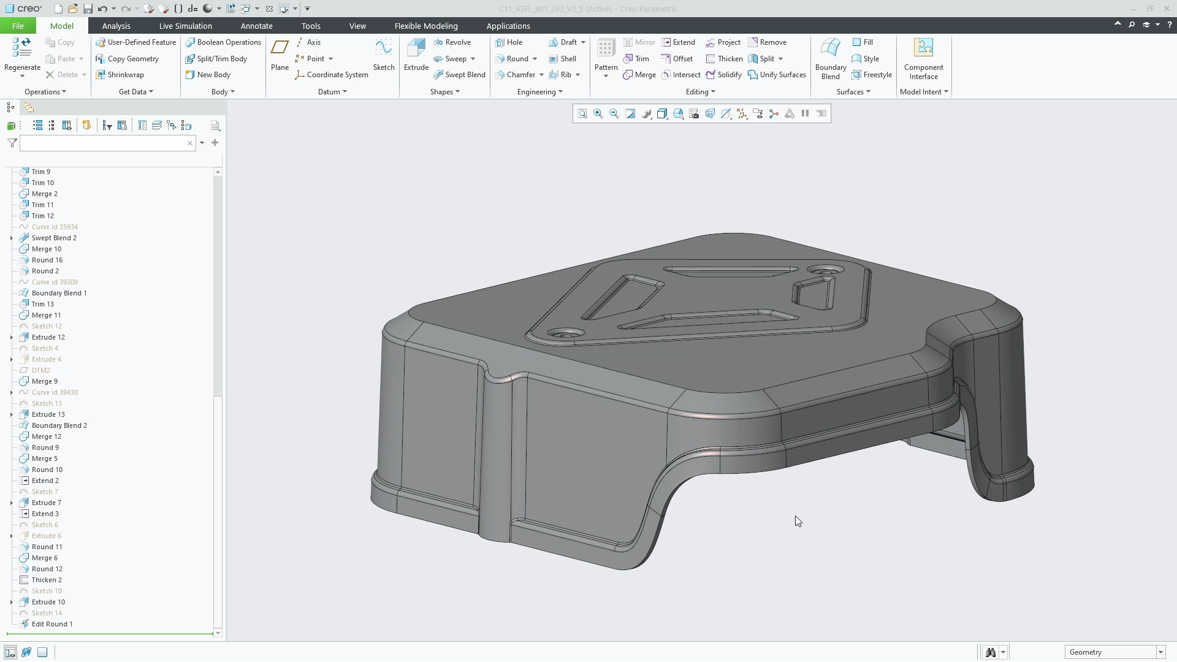Open the File menu

(x=18, y=26)
